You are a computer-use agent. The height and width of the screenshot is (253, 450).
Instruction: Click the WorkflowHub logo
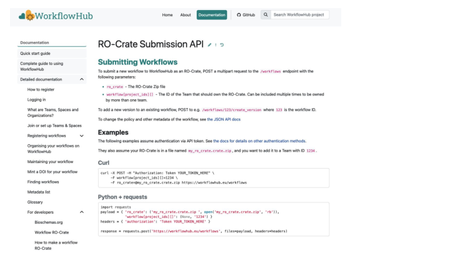coord(56,16)
